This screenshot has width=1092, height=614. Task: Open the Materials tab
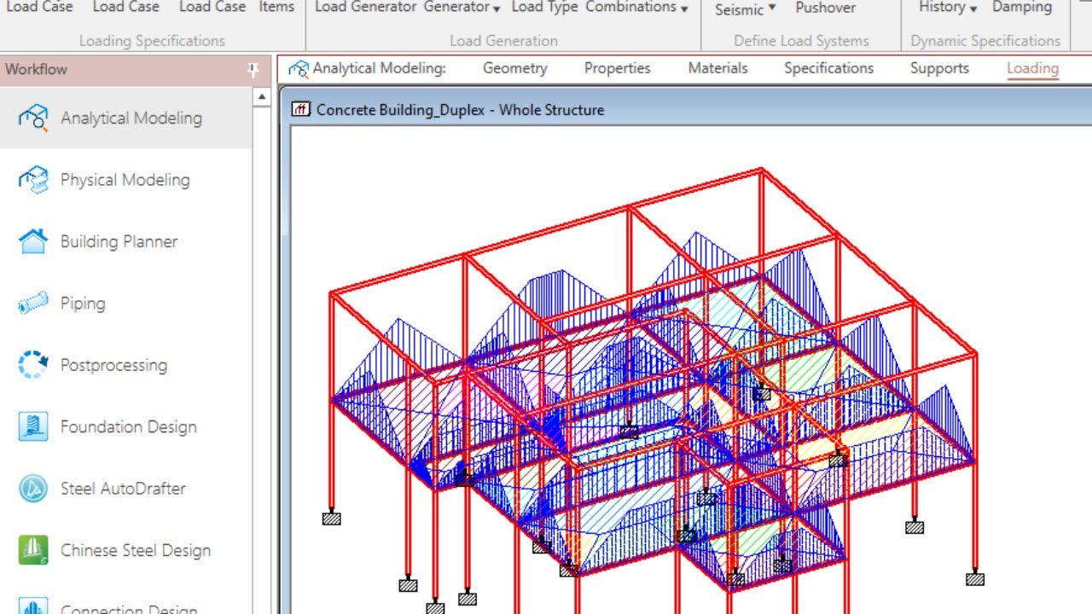[x=717, y=68]
